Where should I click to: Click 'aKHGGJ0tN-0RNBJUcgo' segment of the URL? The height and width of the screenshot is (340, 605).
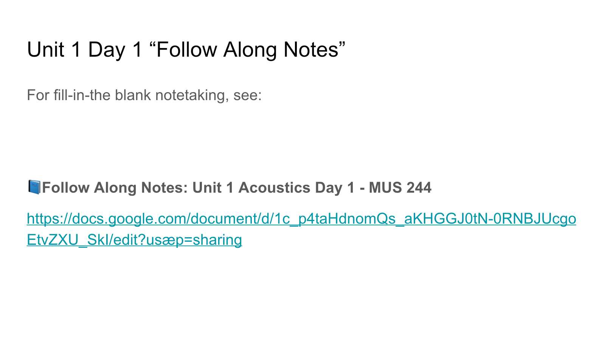[x=490, y=219]
